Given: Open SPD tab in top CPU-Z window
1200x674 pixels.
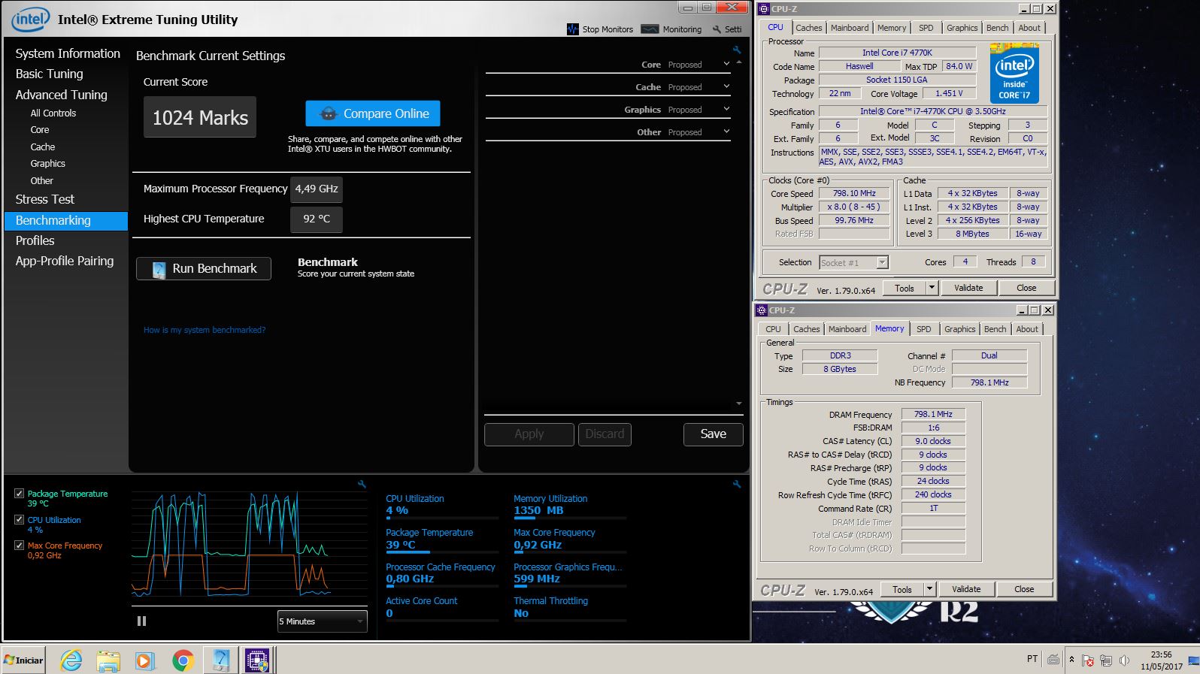Looking at the screenshot, I should tap(926, 28).
